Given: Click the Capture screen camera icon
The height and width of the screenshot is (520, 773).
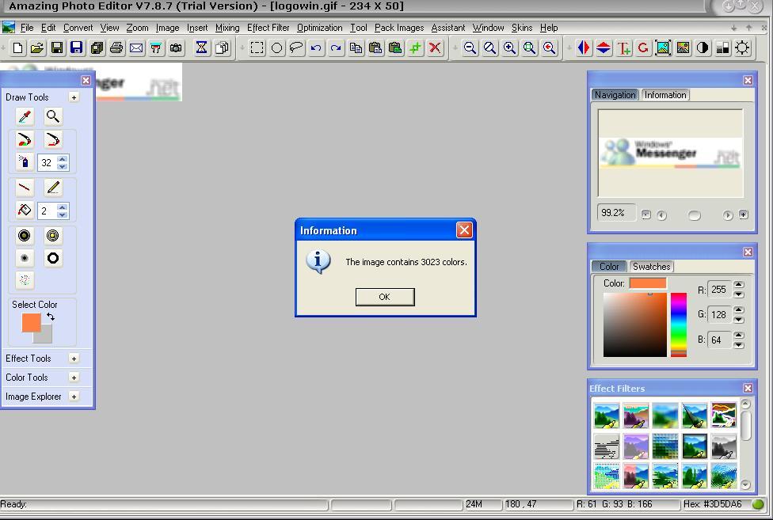Looking at the screenshot, I should 176,47.
